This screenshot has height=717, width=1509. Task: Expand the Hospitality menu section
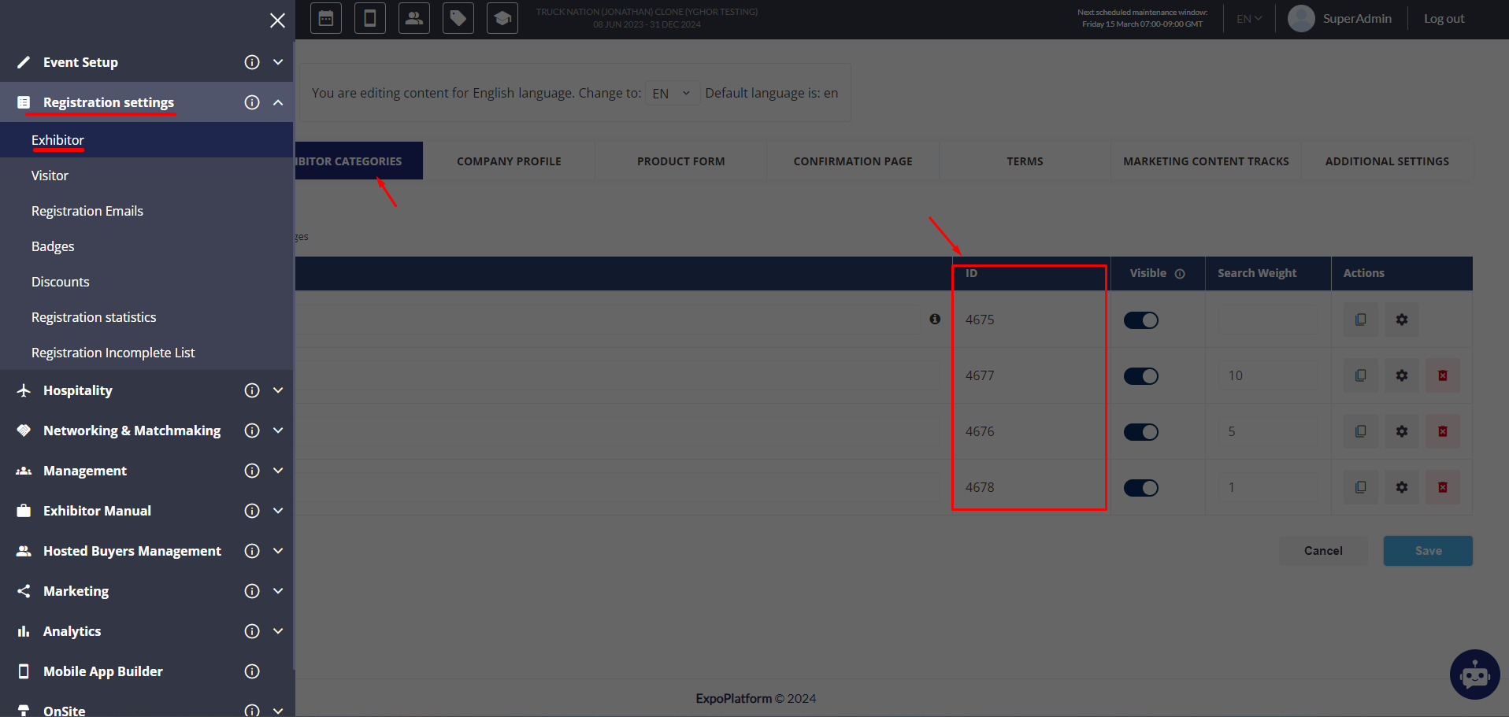pyautogui.click(x=278, y=390)
